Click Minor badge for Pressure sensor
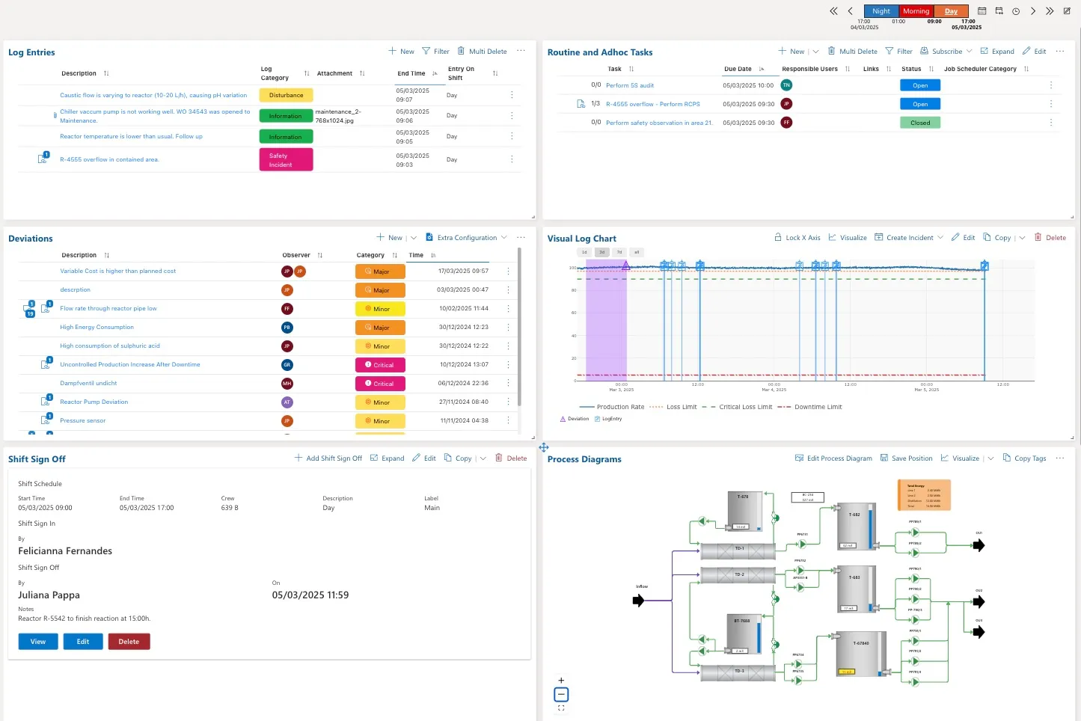This screenshot has width=1081, height=721. pos(380,420)
